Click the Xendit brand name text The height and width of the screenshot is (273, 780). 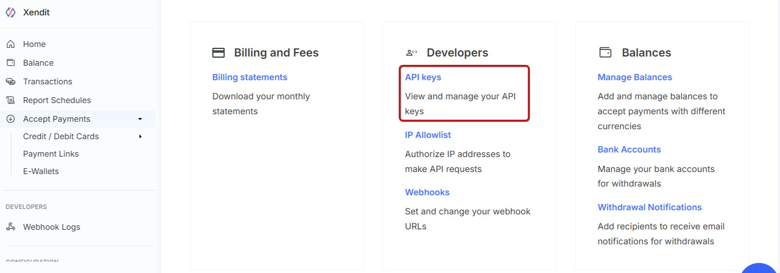pos(36,12)
